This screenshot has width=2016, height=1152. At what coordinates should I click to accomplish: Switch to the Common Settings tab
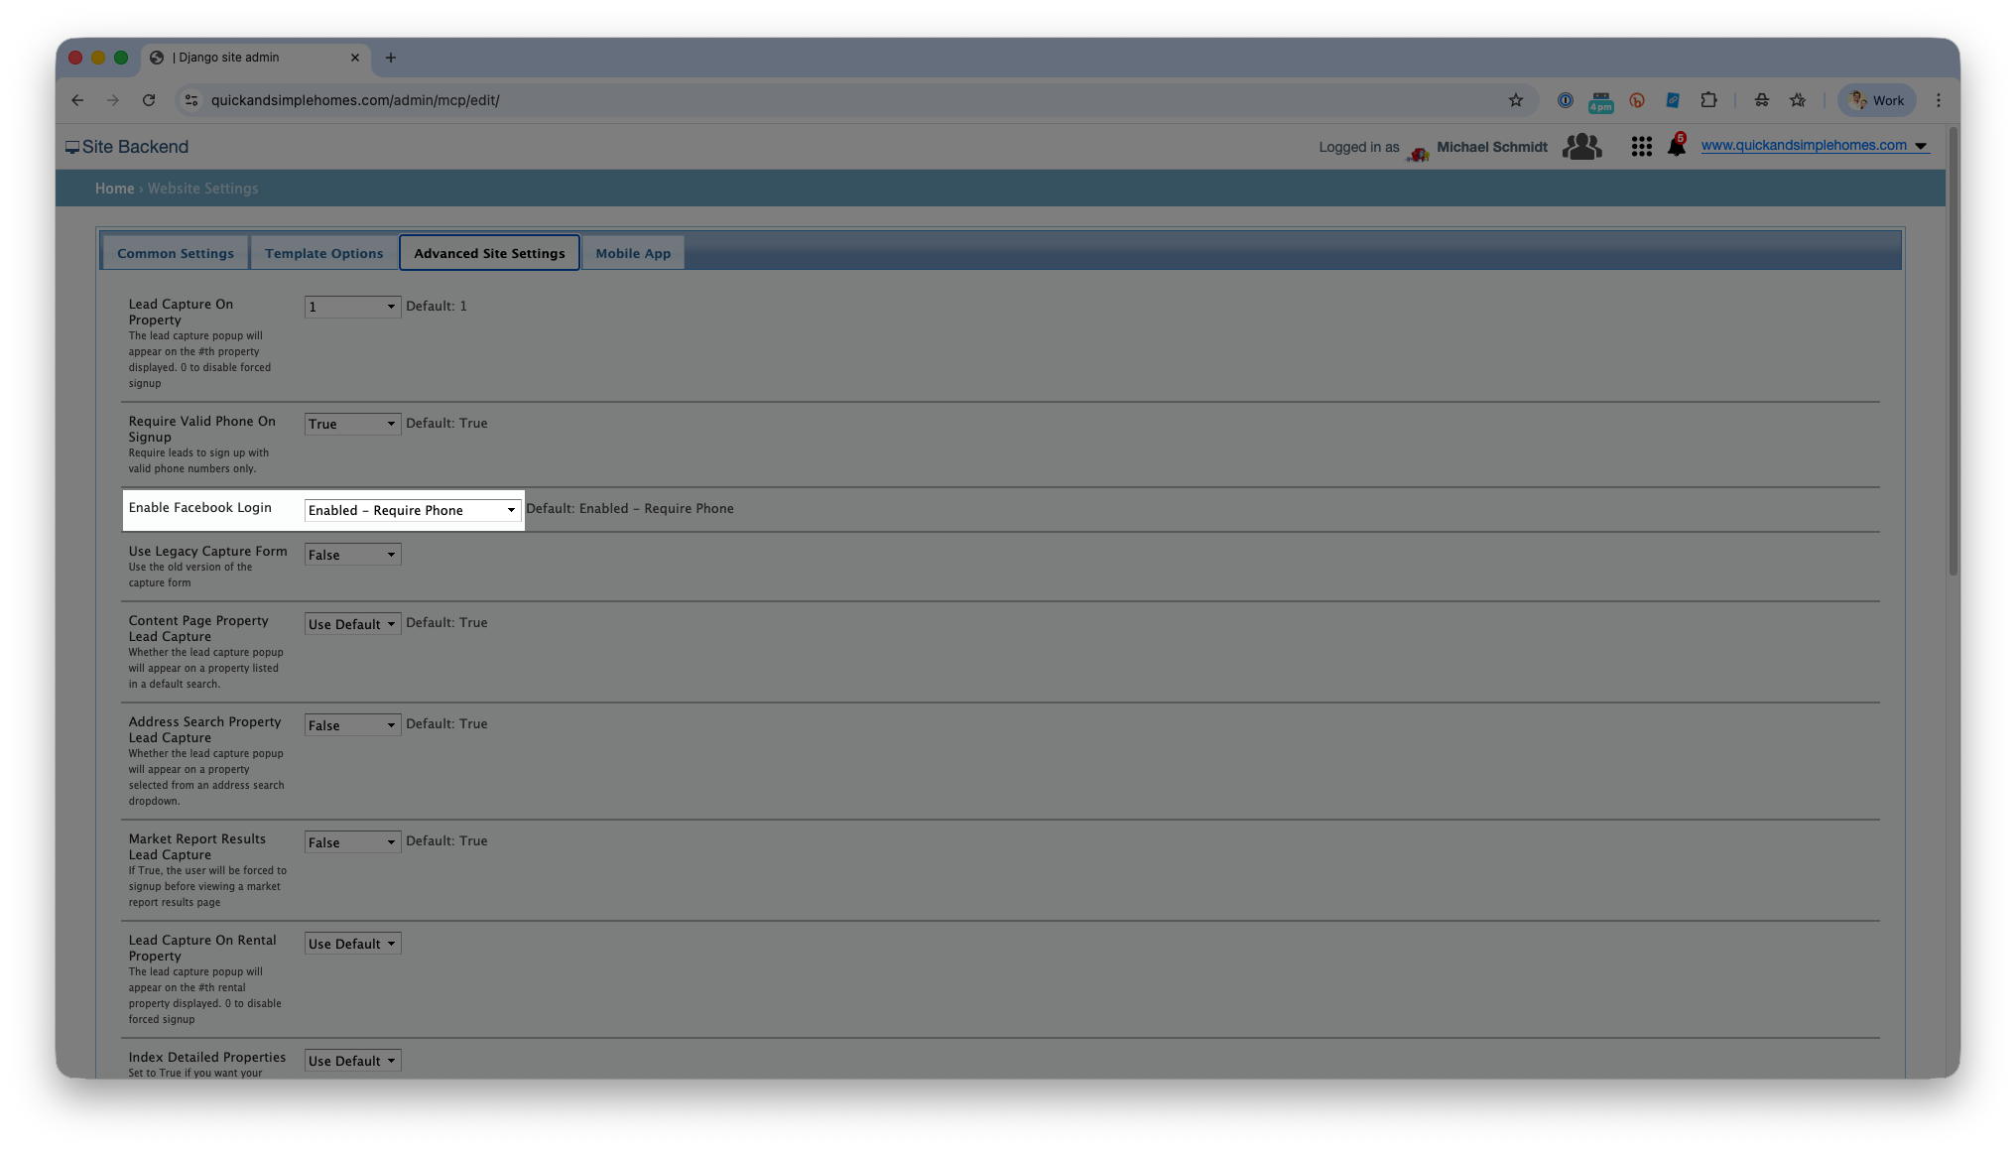click(176, 253)
